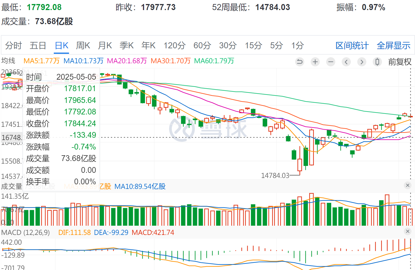This screenshot has width=415, height=270.
Task: Click the tooltip date 2025-05-05
Action: coord(76,77)
